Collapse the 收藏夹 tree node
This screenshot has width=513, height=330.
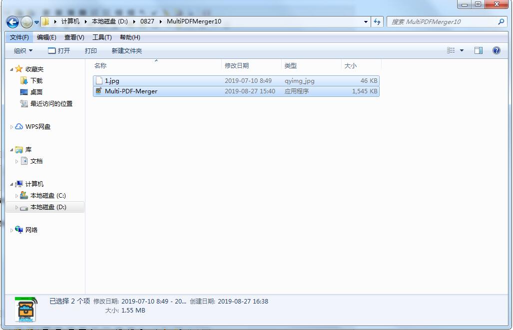coord(12,69)
